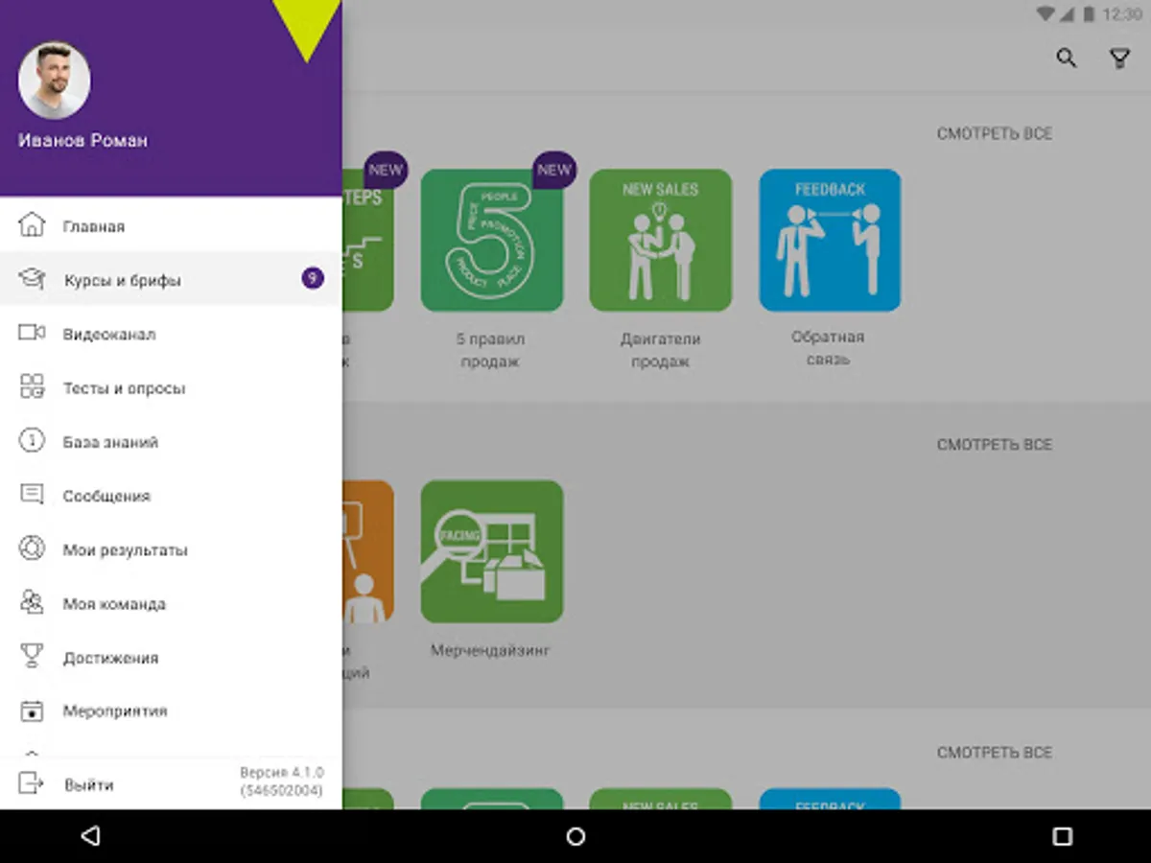1151x863 pixels.
Task: Select the Мои результаты menu item
Action: (x=171, y=549)
